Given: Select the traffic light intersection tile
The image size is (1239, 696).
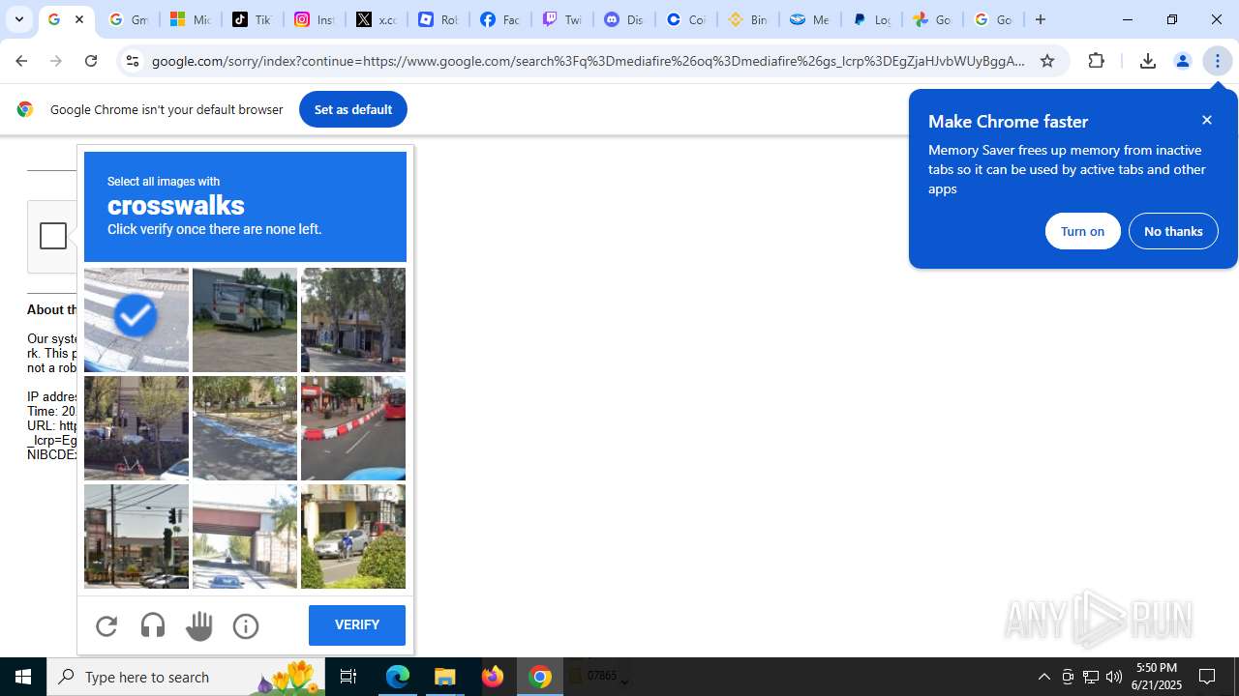Looking at the screenshot, I should [x=136, y=536].
